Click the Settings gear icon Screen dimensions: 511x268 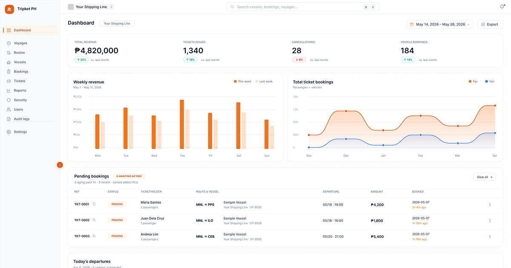point(9,132)
